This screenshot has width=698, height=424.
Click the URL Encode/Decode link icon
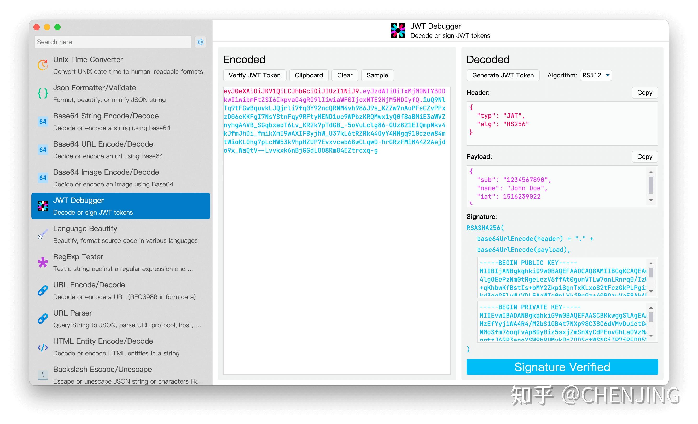coord(43,290)
